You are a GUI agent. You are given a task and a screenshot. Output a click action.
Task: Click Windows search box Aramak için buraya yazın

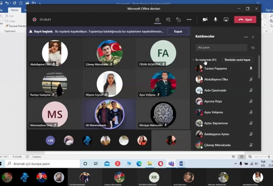point(43,164)
